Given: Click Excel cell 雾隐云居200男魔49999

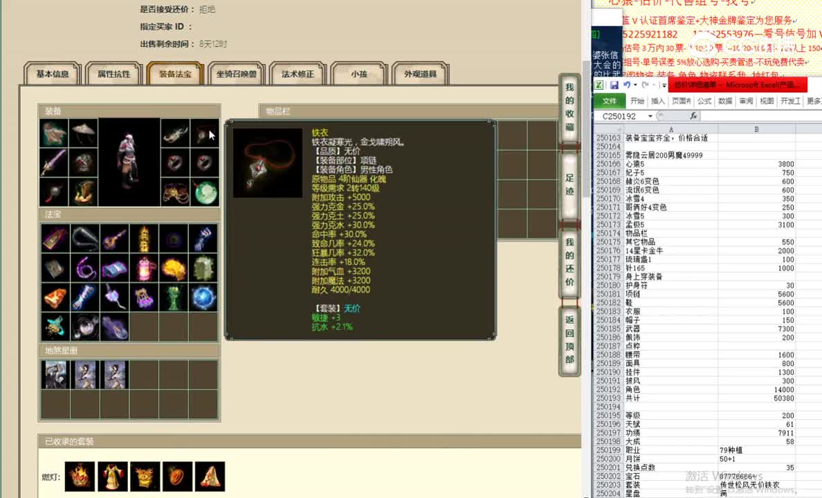Looking at the screenshot, I should [670, 155].
